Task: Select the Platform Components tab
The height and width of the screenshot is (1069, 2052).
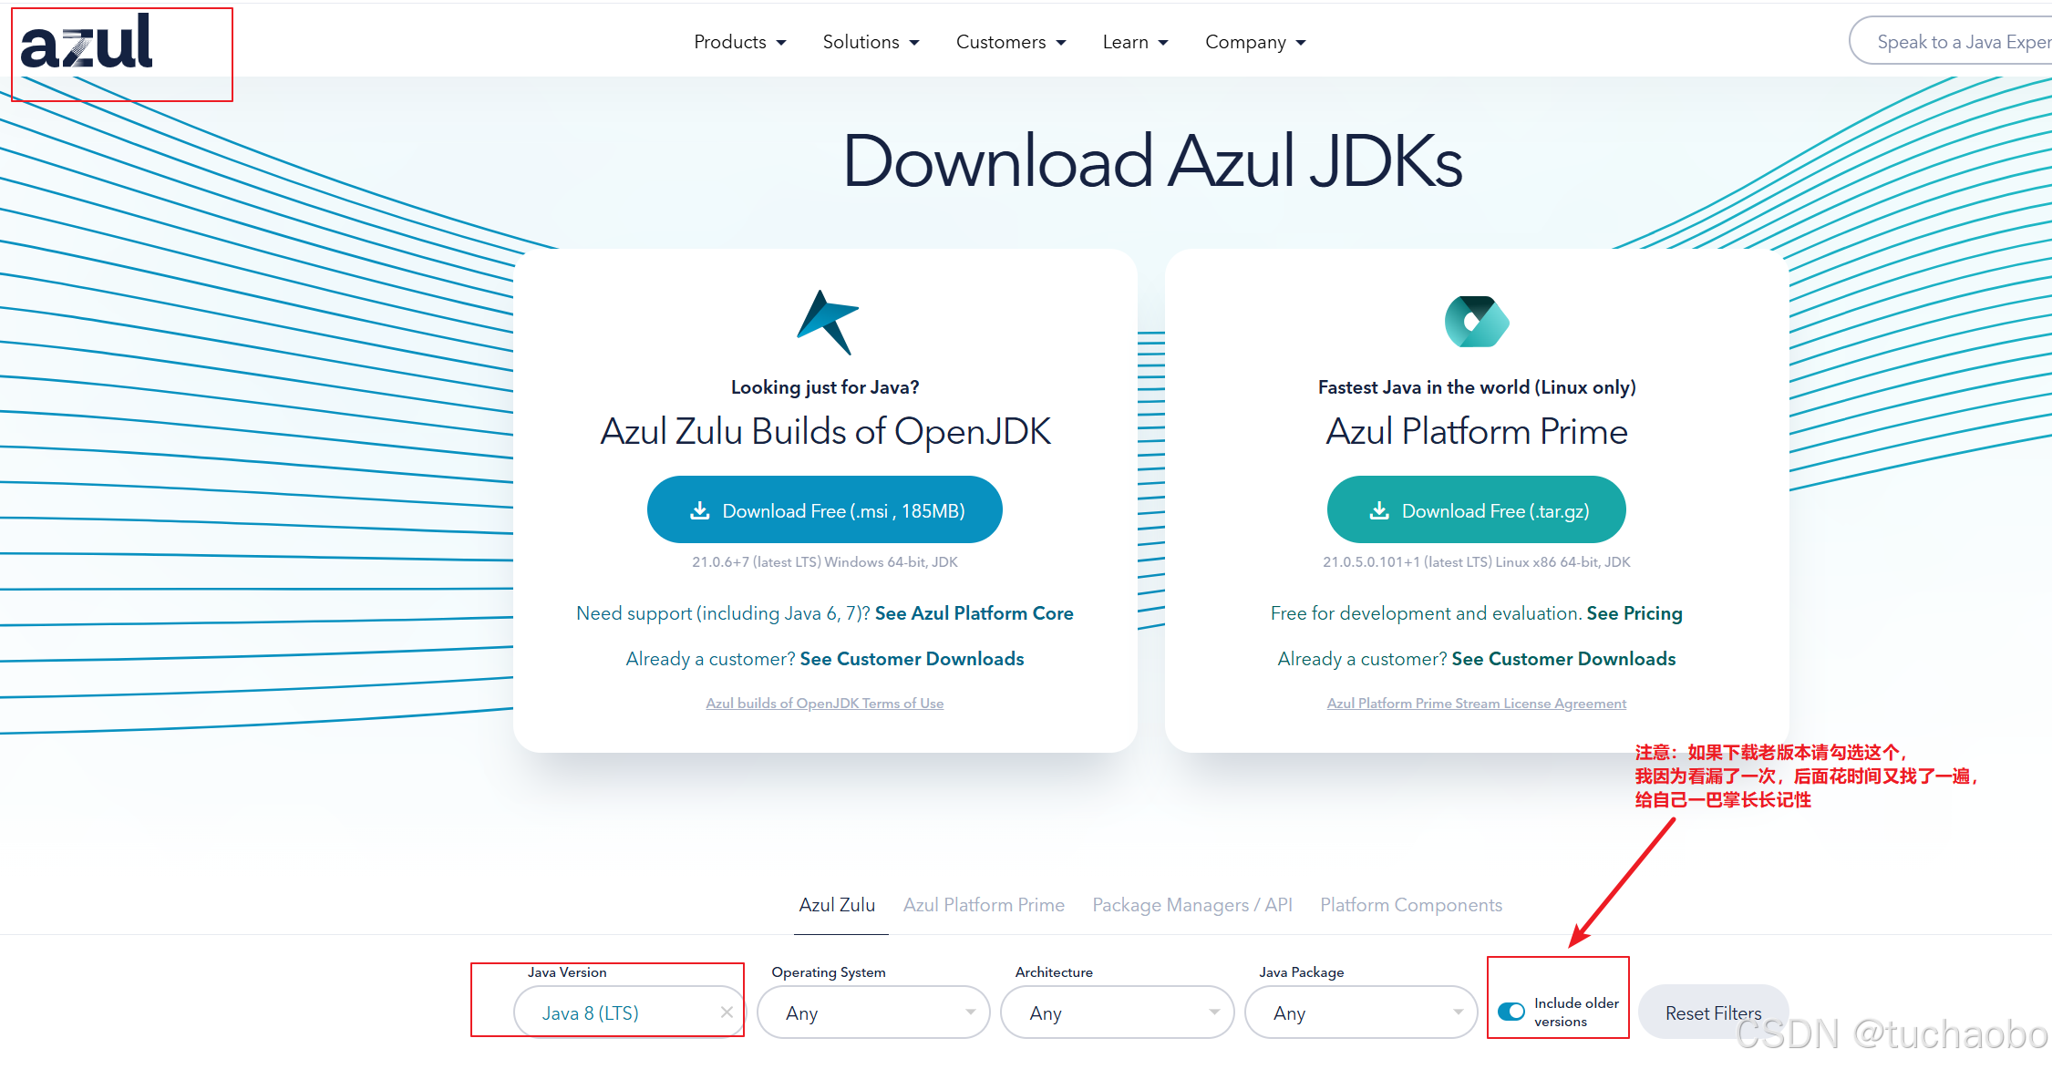Action: (x=1410, y=904)
